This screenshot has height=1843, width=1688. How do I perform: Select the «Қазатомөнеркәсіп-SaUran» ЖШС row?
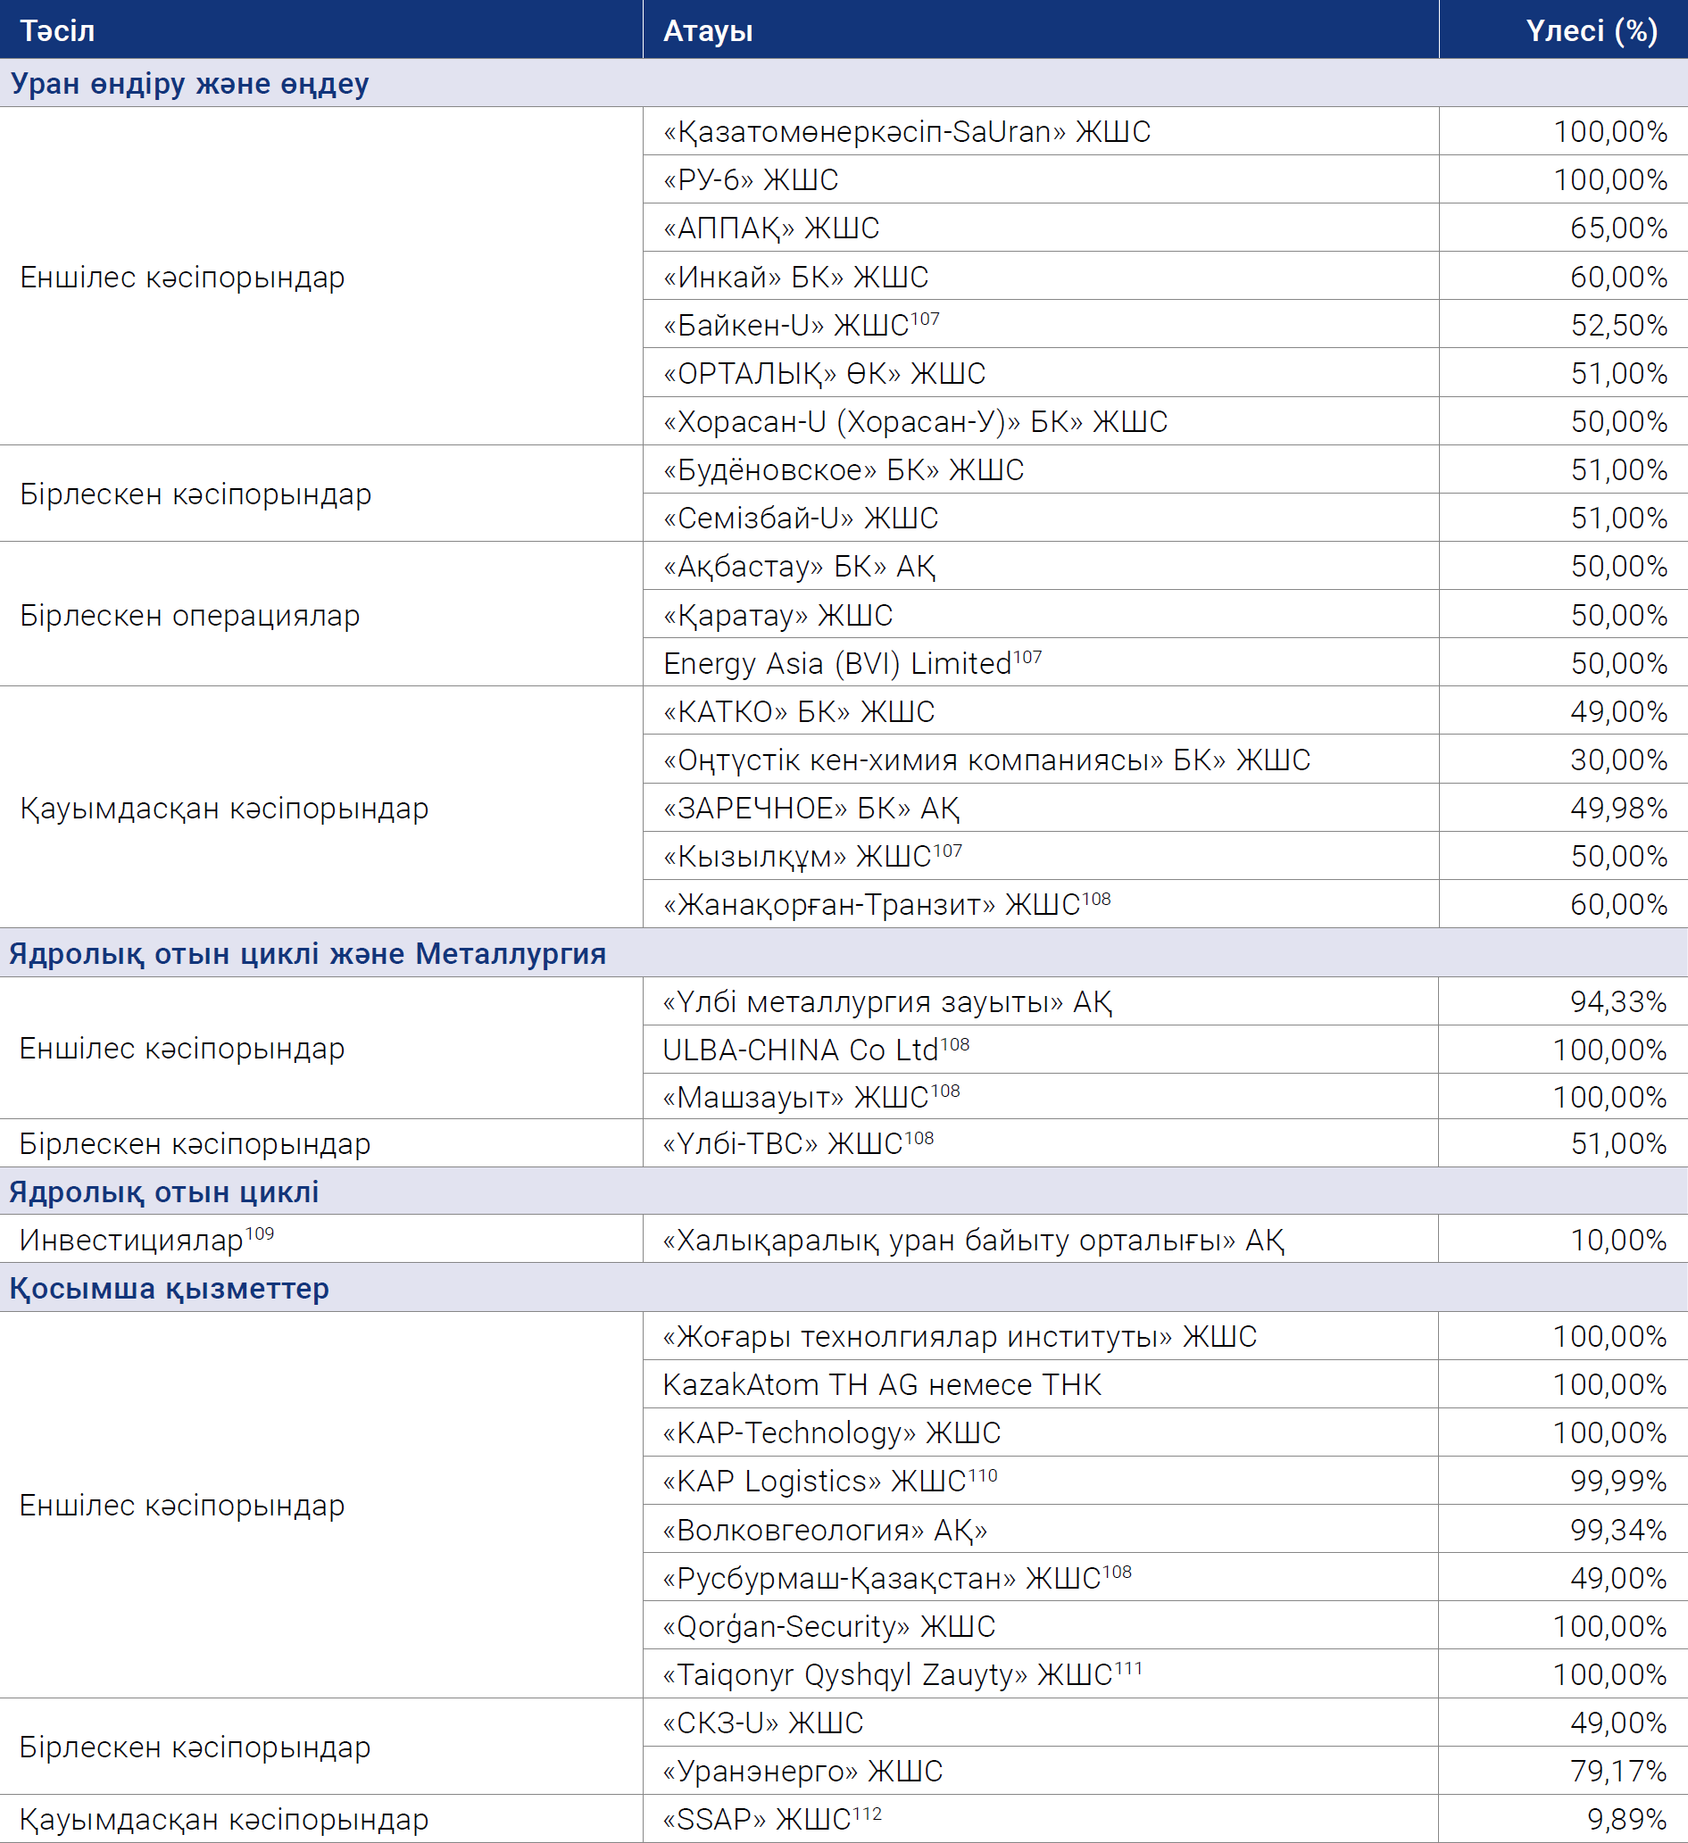(x=844, y=130)
